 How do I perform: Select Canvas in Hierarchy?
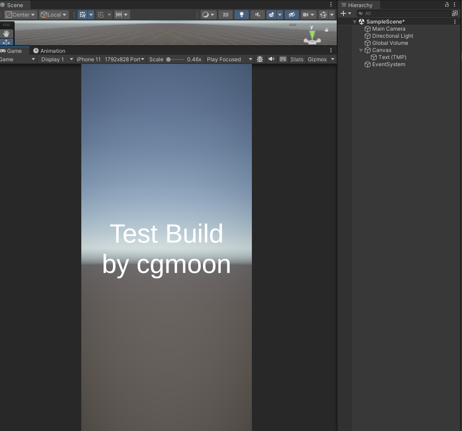pyautogui.click(x=382, y=50)
